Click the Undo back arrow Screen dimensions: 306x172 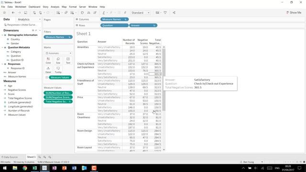pos(13,13)
